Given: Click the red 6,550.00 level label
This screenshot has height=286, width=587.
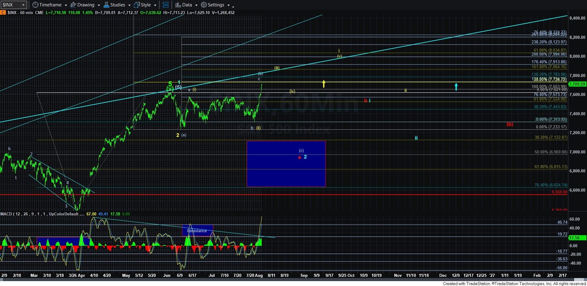Looking at the screenshot, I should [x=559, y=192].
